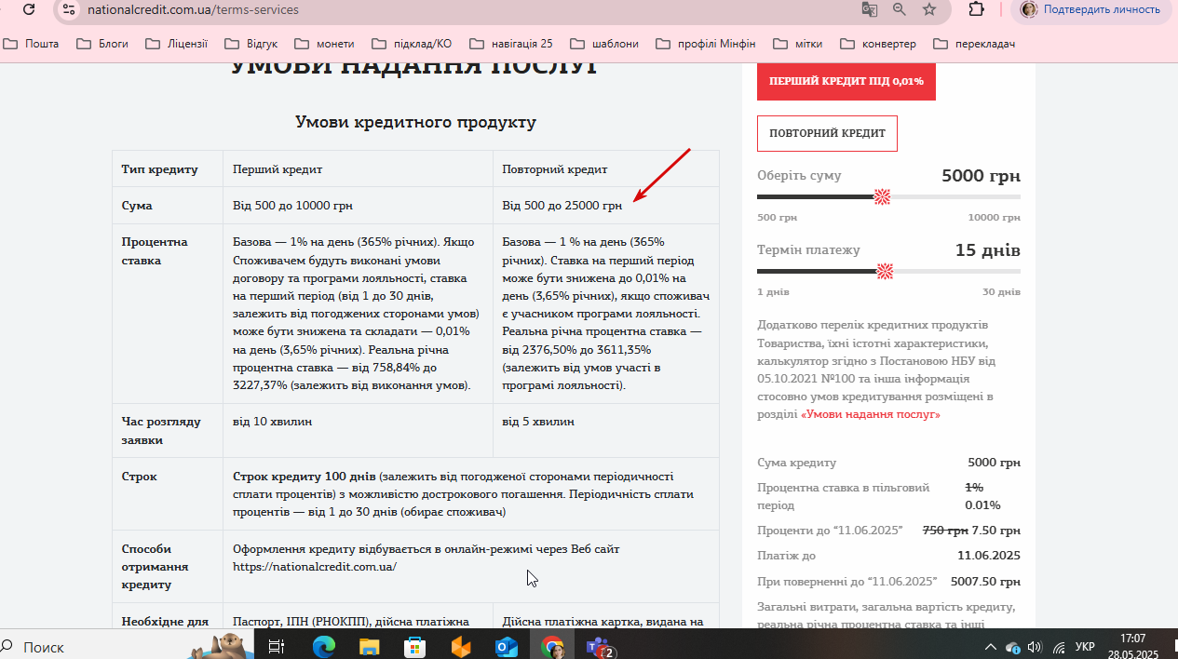Screen dimensions: 1178x659
Task: Click the payment term slider handle
Action: coord(885,271)
